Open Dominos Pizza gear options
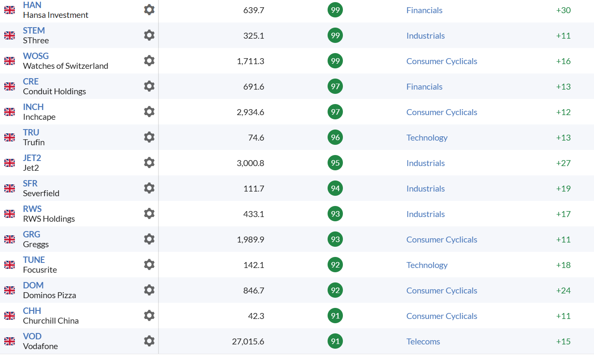 pyautogui.click(x=149, y=290)
